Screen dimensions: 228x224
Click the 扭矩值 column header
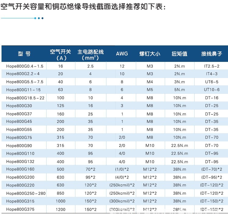click(x=179, y=54)
